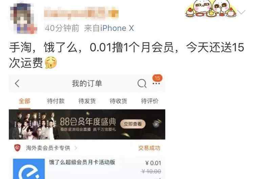Tap the red shield shop icon
The height and width of the screenshot is (179, 254).
17,148
